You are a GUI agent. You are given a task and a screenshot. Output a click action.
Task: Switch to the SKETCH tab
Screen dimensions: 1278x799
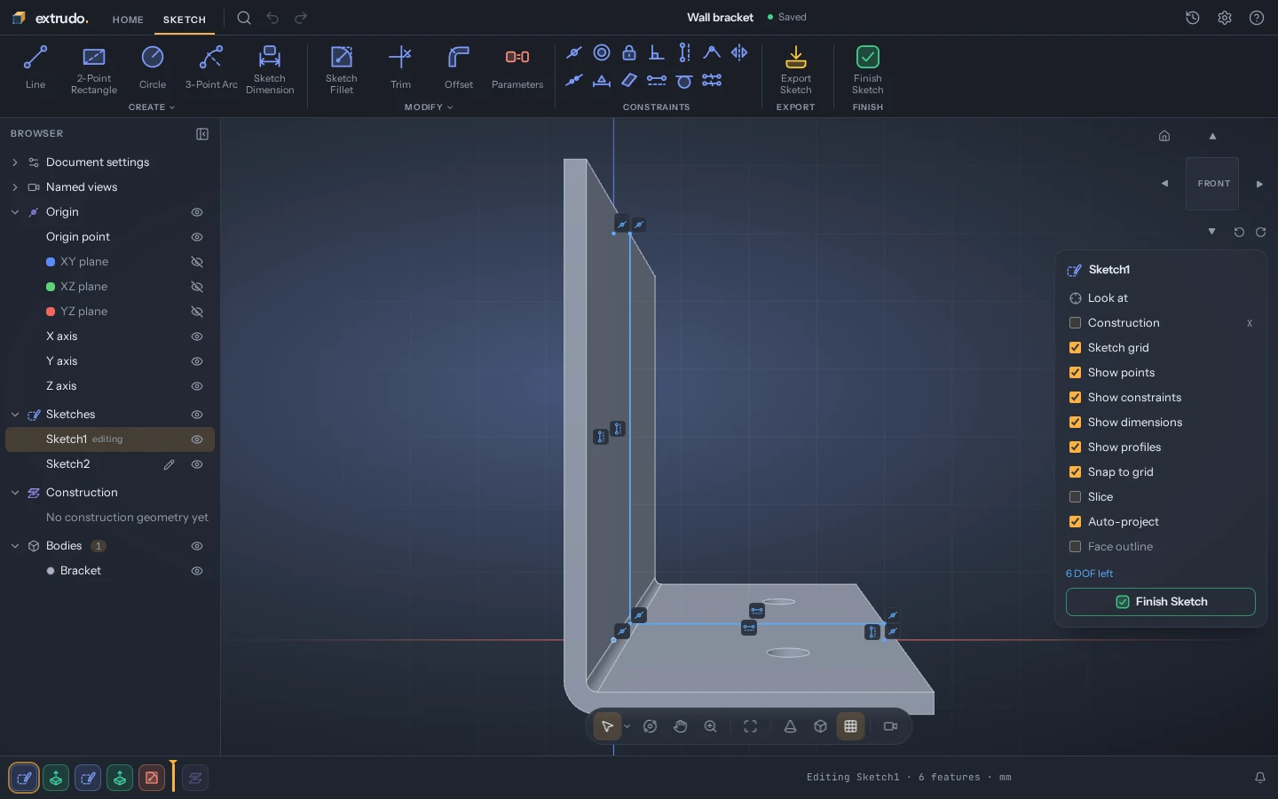(x=185, y=20)
